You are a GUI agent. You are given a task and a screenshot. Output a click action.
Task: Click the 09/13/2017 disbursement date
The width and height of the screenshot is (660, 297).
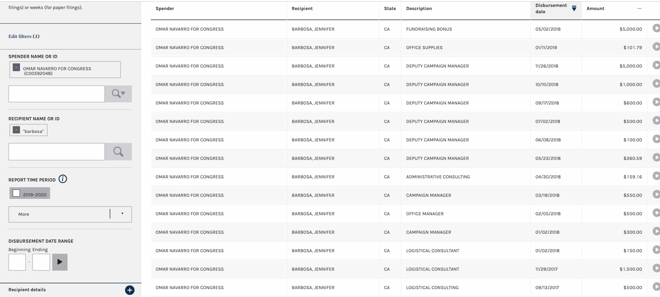pos(547,288)
